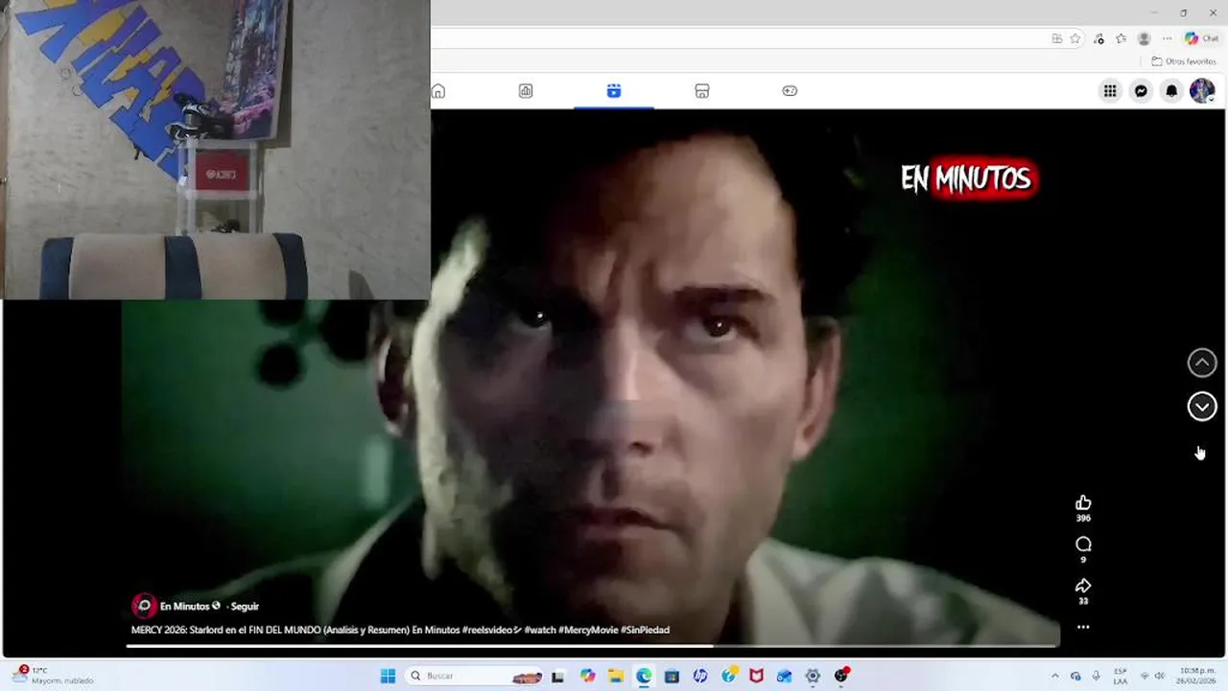Open the Mail app on taskbar
This screenshot has height=691, width=1228.
point(784,676)
